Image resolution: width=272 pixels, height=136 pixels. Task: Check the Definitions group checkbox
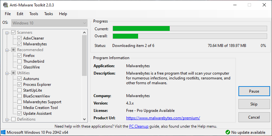point(13,119)
